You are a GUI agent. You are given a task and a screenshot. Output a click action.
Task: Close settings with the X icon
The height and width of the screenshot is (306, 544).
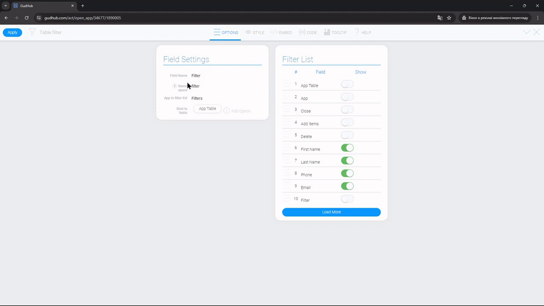click(x=537, y=32)
